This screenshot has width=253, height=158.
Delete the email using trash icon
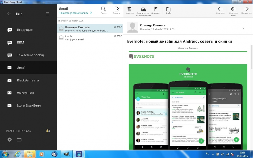tap(129, 10)
